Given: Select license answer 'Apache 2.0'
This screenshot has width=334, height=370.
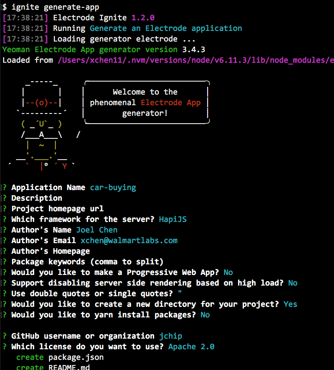Looking at the screenshot, I should click(191, 346).
